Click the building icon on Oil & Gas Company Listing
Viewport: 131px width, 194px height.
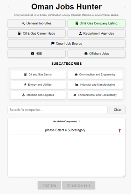point(77,23)
